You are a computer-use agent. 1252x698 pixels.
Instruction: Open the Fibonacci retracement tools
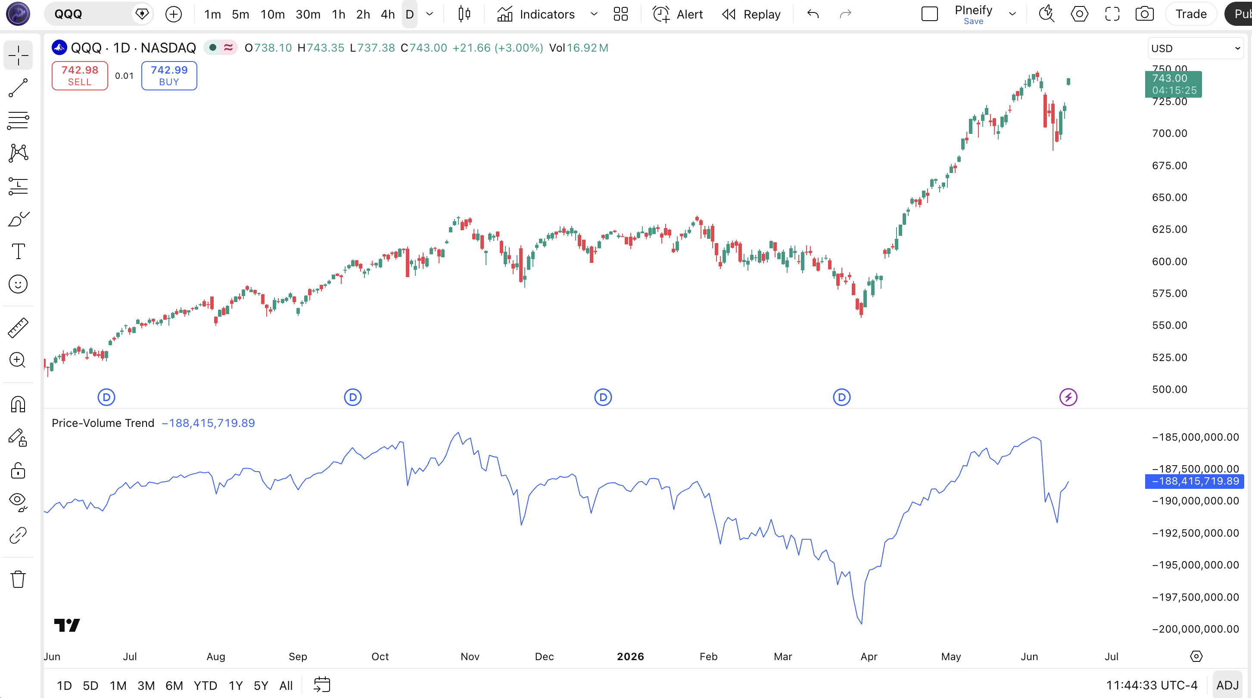tap(18, 120)
